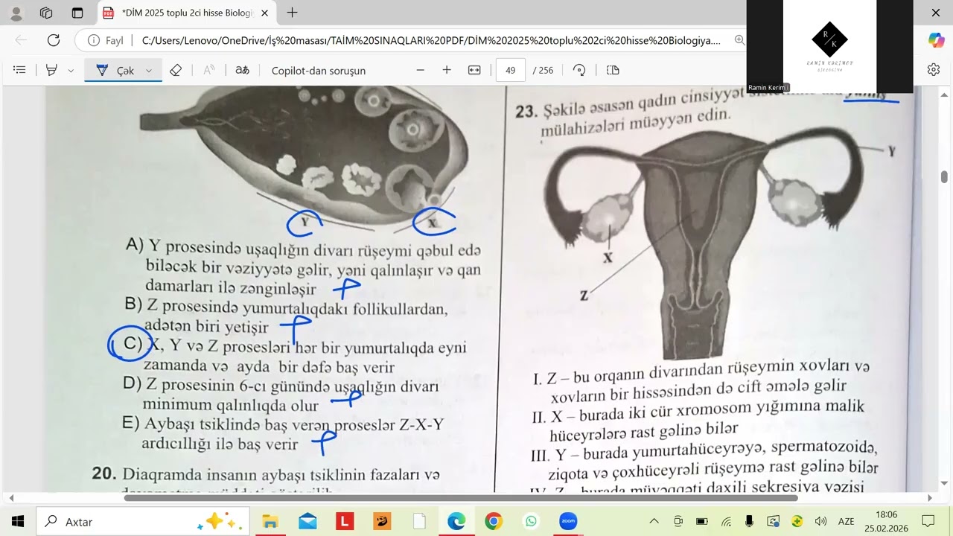This screenshot has width=953, height=536.
Task: Open Microsoft Edge from taskbar
Action: pyautogui.click(x=456, y=521)
